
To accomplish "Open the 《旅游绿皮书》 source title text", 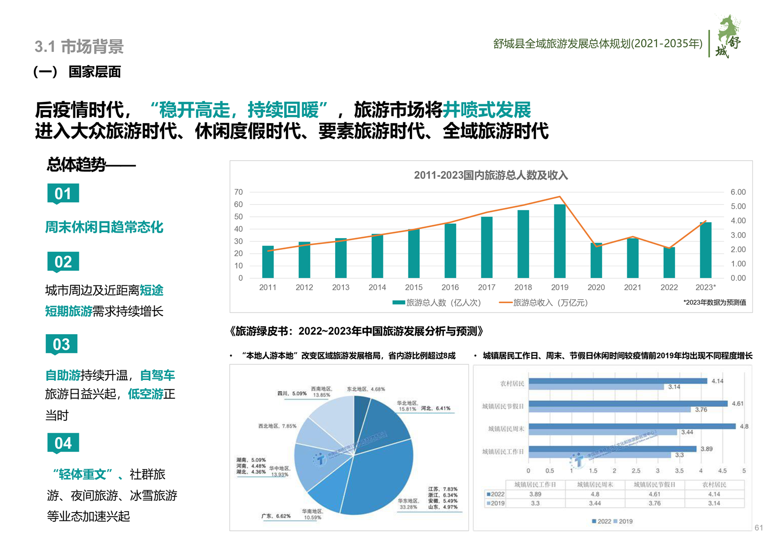I will click(356, 331).
